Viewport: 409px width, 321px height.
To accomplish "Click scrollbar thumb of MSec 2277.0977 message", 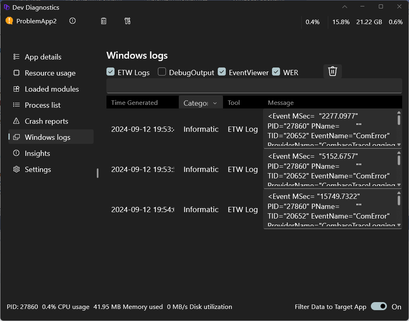I will [x=399, y=120].
